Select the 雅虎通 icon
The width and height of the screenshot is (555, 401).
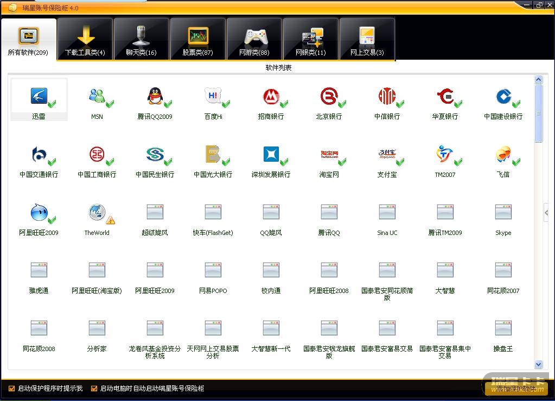(x=39, y=270)
